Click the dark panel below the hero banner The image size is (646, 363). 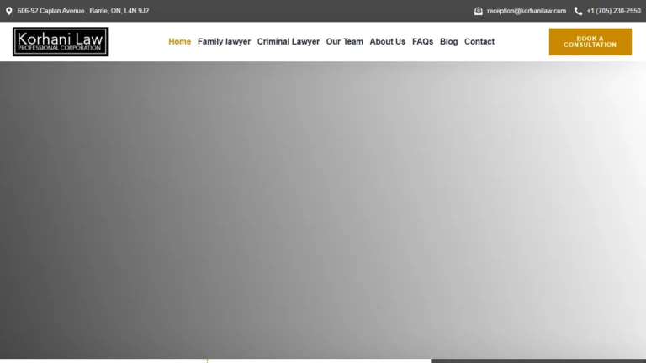tap(538, 361)
